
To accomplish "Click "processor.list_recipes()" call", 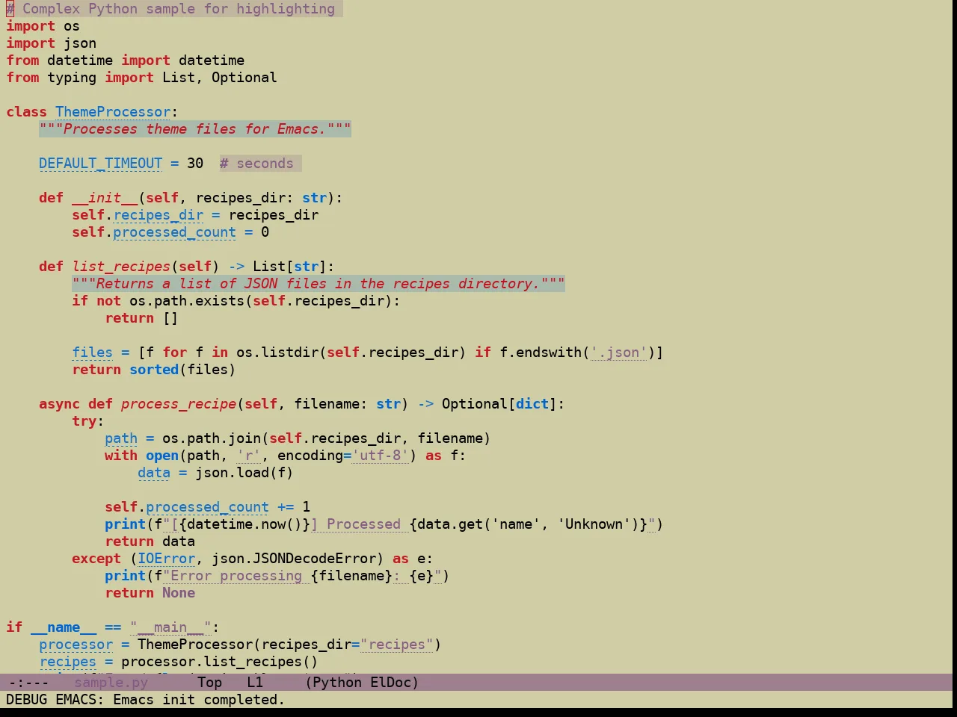I will [x=220, y=662].
